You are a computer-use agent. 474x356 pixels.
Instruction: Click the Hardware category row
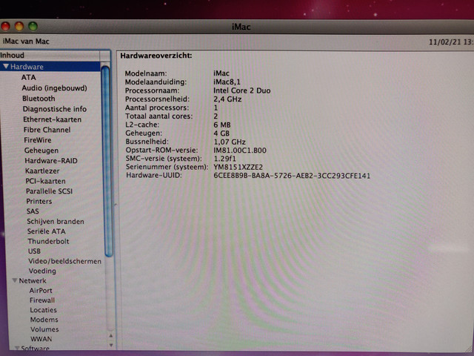[x=50, y=67]
